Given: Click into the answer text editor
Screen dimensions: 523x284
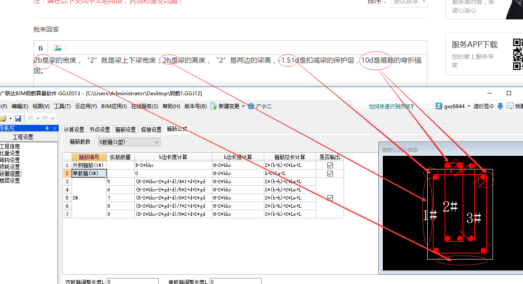Looking at the screenshot, I should click(230, 71).
